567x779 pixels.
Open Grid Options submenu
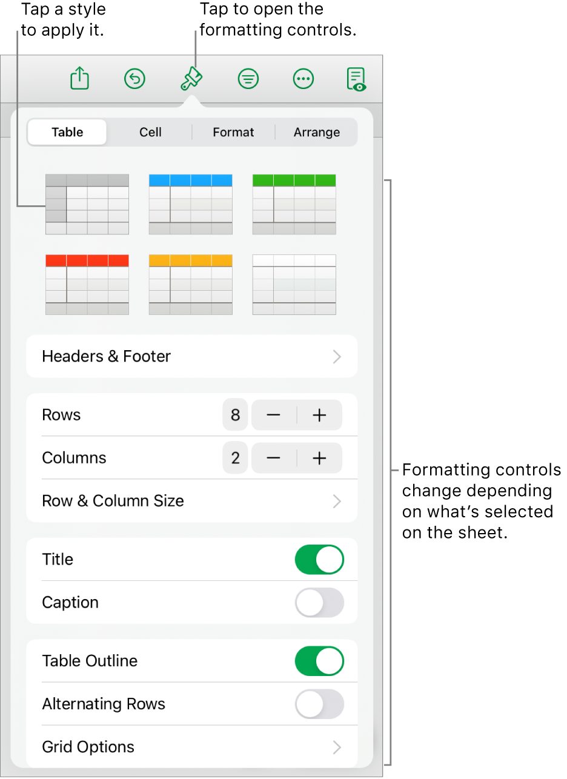(x=191, y=747)
